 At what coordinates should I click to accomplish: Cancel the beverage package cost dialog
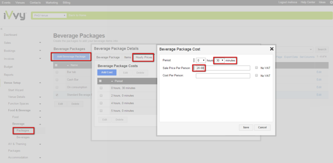click(x=262, y=128)
